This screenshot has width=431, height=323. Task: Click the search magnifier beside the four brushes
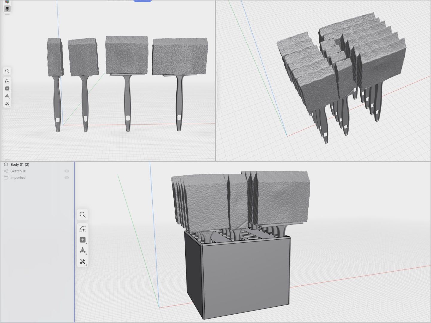(7, 71)
